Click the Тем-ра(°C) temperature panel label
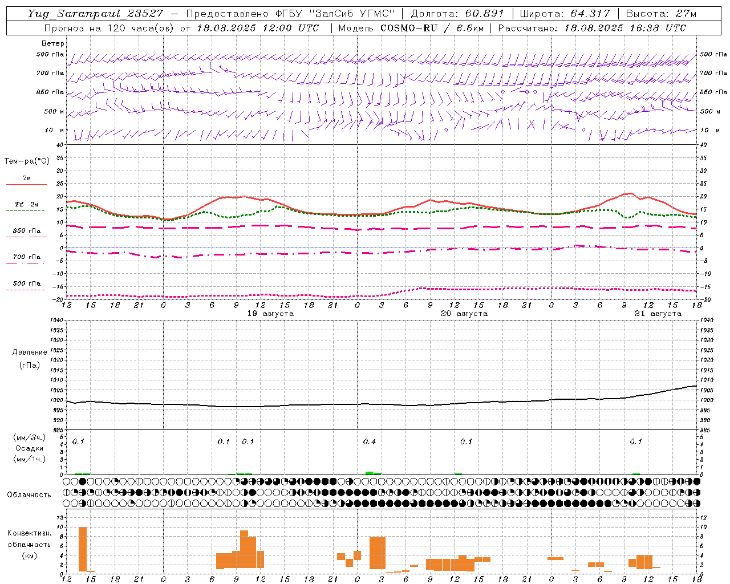The width and height of the screenshot is (730, 584). [27, 161]
